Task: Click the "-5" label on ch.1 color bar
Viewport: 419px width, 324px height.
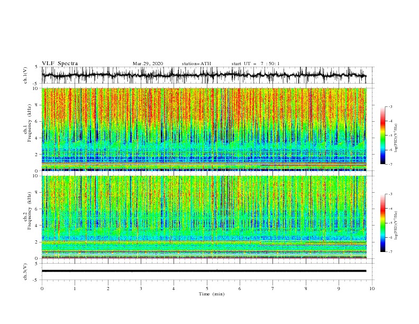Action: tap(390, 136)
